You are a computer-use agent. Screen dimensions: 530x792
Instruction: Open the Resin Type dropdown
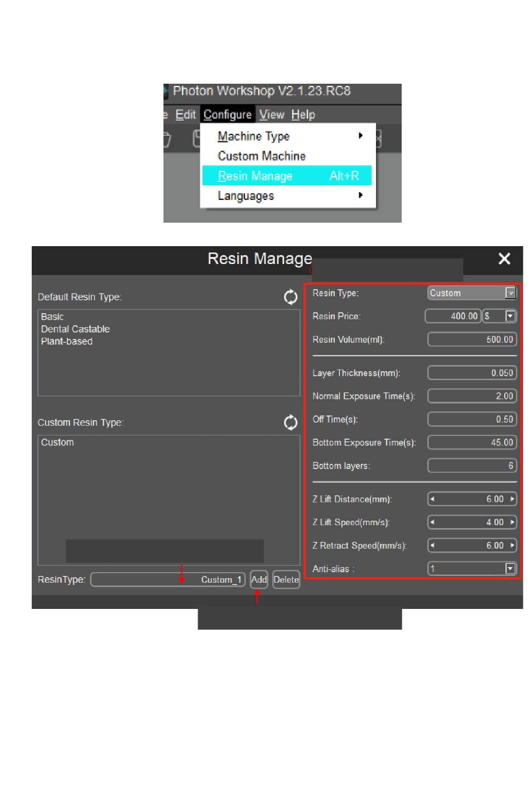pyautogui.click(x=510, y=293)
